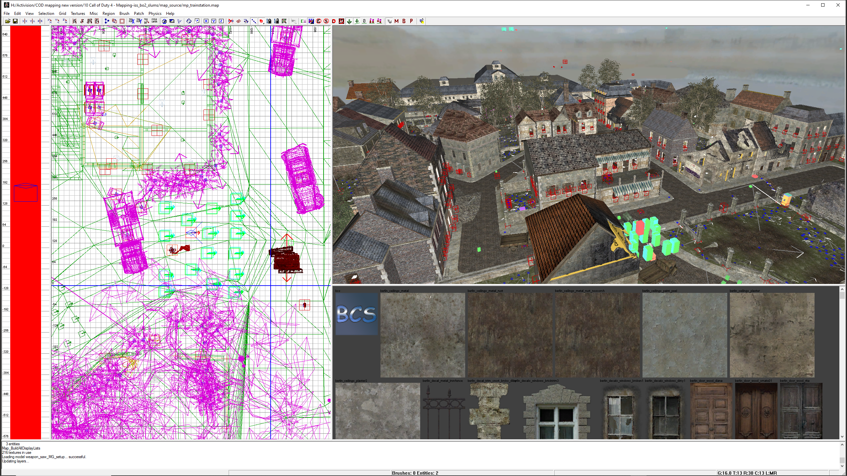847x476 pixels.
Task: Click the green down arrow icon
Action: 349,21
